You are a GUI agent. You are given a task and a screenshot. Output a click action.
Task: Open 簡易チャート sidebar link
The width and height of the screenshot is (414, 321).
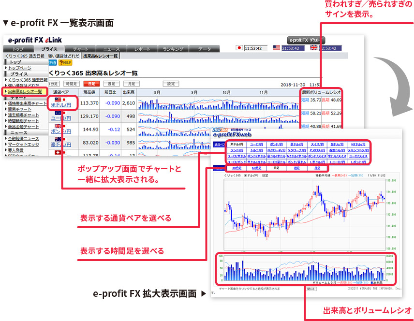pos(19,109)
